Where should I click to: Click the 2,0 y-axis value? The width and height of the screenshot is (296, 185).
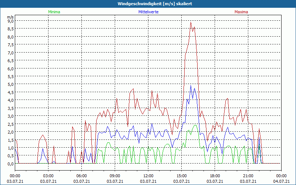[x=10, y=132]
